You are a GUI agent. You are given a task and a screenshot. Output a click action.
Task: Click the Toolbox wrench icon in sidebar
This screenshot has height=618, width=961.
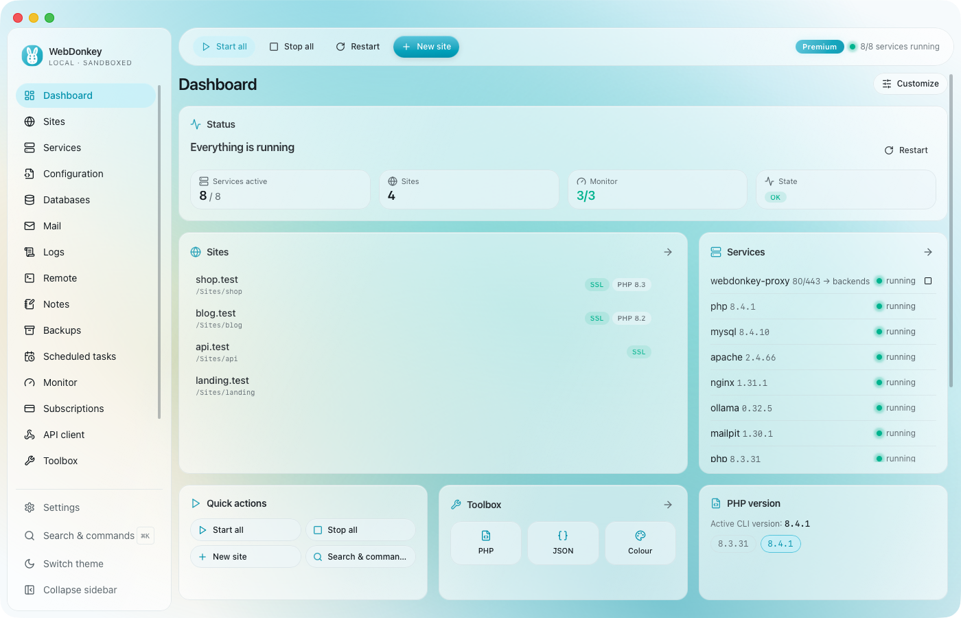pos(30,461)
